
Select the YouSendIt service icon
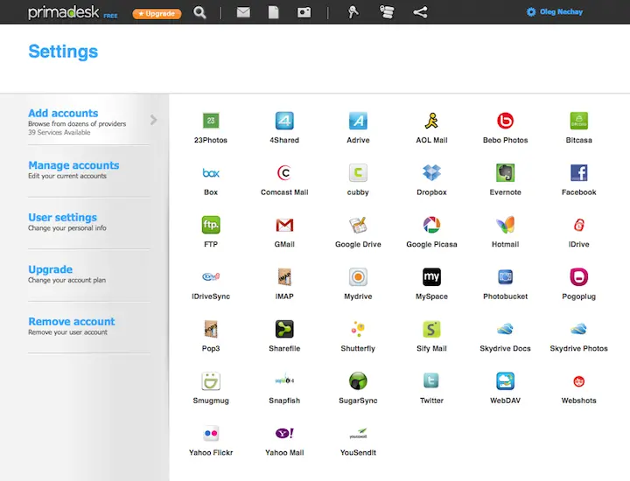click(358, 434)
